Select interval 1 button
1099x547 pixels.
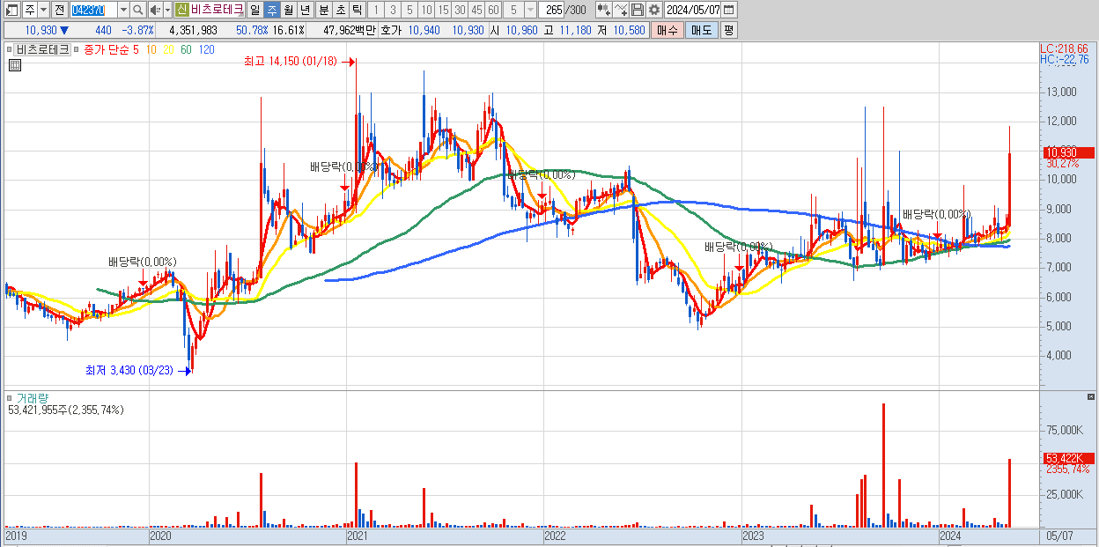(x=376, y=10)
